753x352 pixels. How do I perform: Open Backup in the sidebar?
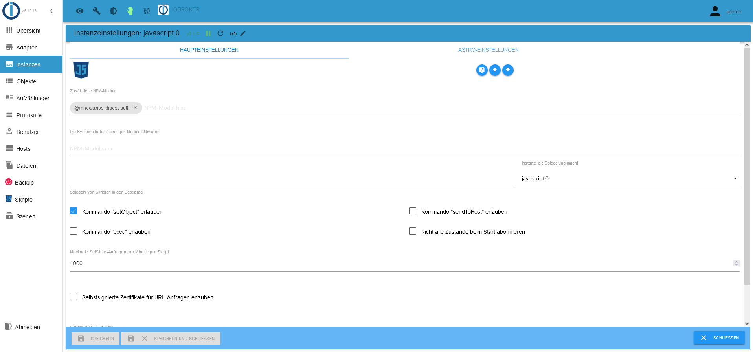[31, 183]
